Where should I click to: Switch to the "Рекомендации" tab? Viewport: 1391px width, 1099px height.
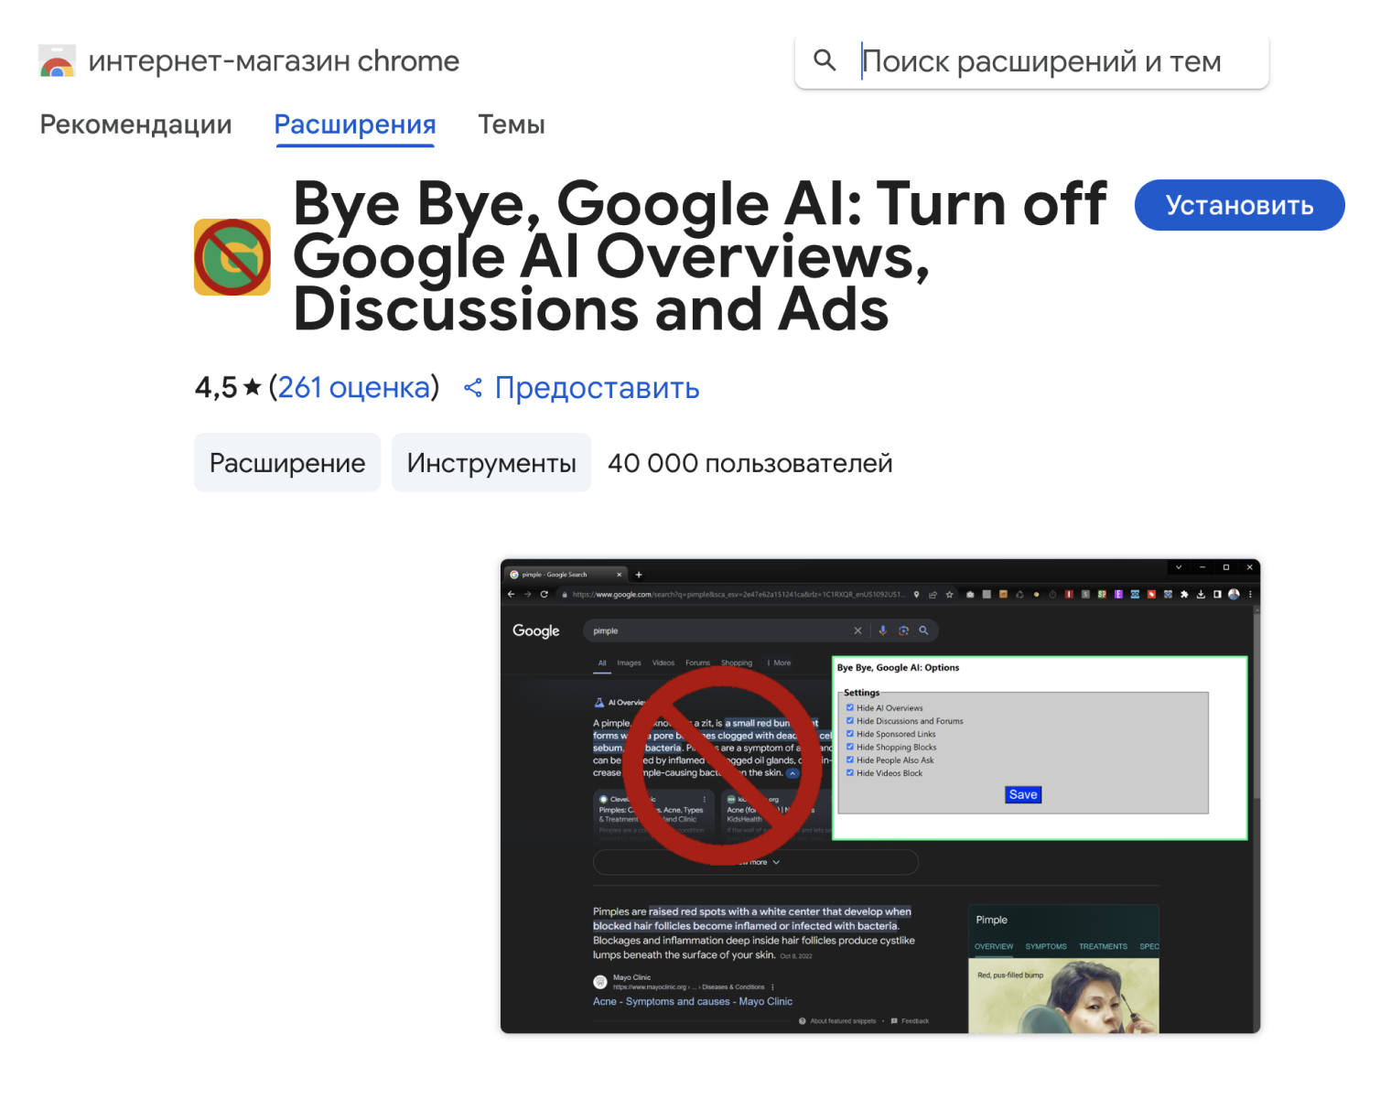click(135, 124)
